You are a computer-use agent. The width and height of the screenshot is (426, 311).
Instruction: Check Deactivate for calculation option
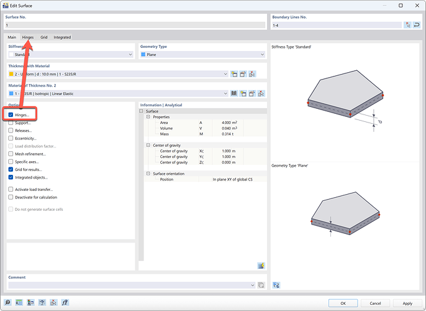[x=11, y=197]
